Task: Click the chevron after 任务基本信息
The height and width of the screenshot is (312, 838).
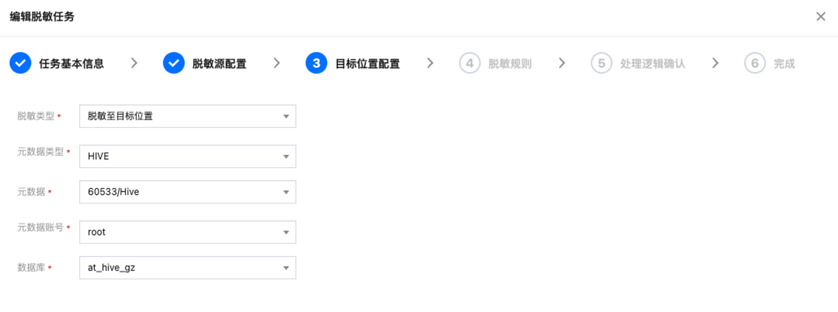Action: (134, 63)
